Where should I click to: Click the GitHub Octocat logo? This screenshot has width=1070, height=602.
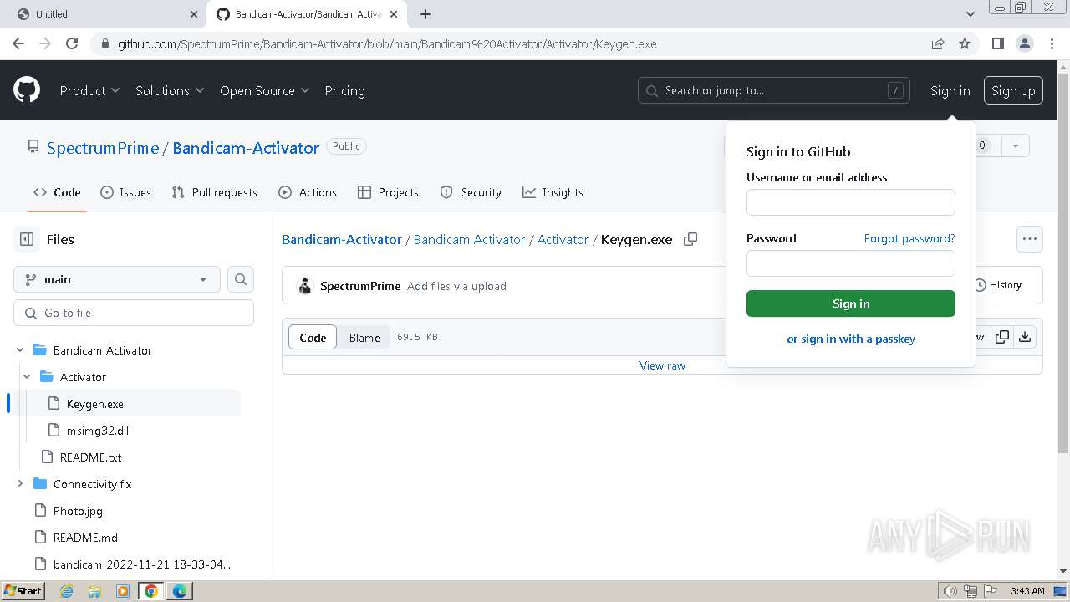(27, 90)
